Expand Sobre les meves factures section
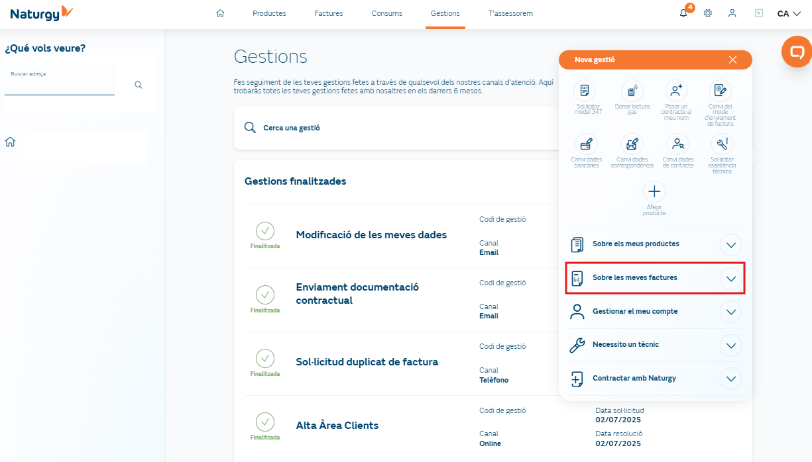This screenshot has height=462, width=812. (x=730, y=279)
